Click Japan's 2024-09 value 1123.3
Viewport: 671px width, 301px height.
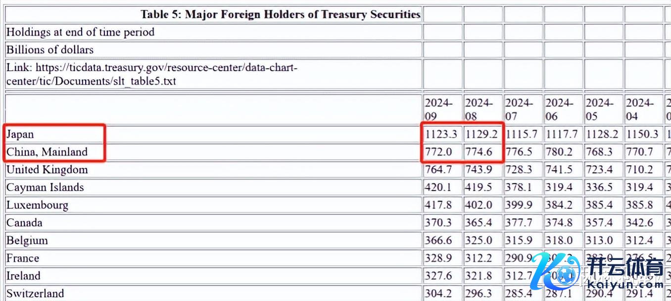coord(441,134)
